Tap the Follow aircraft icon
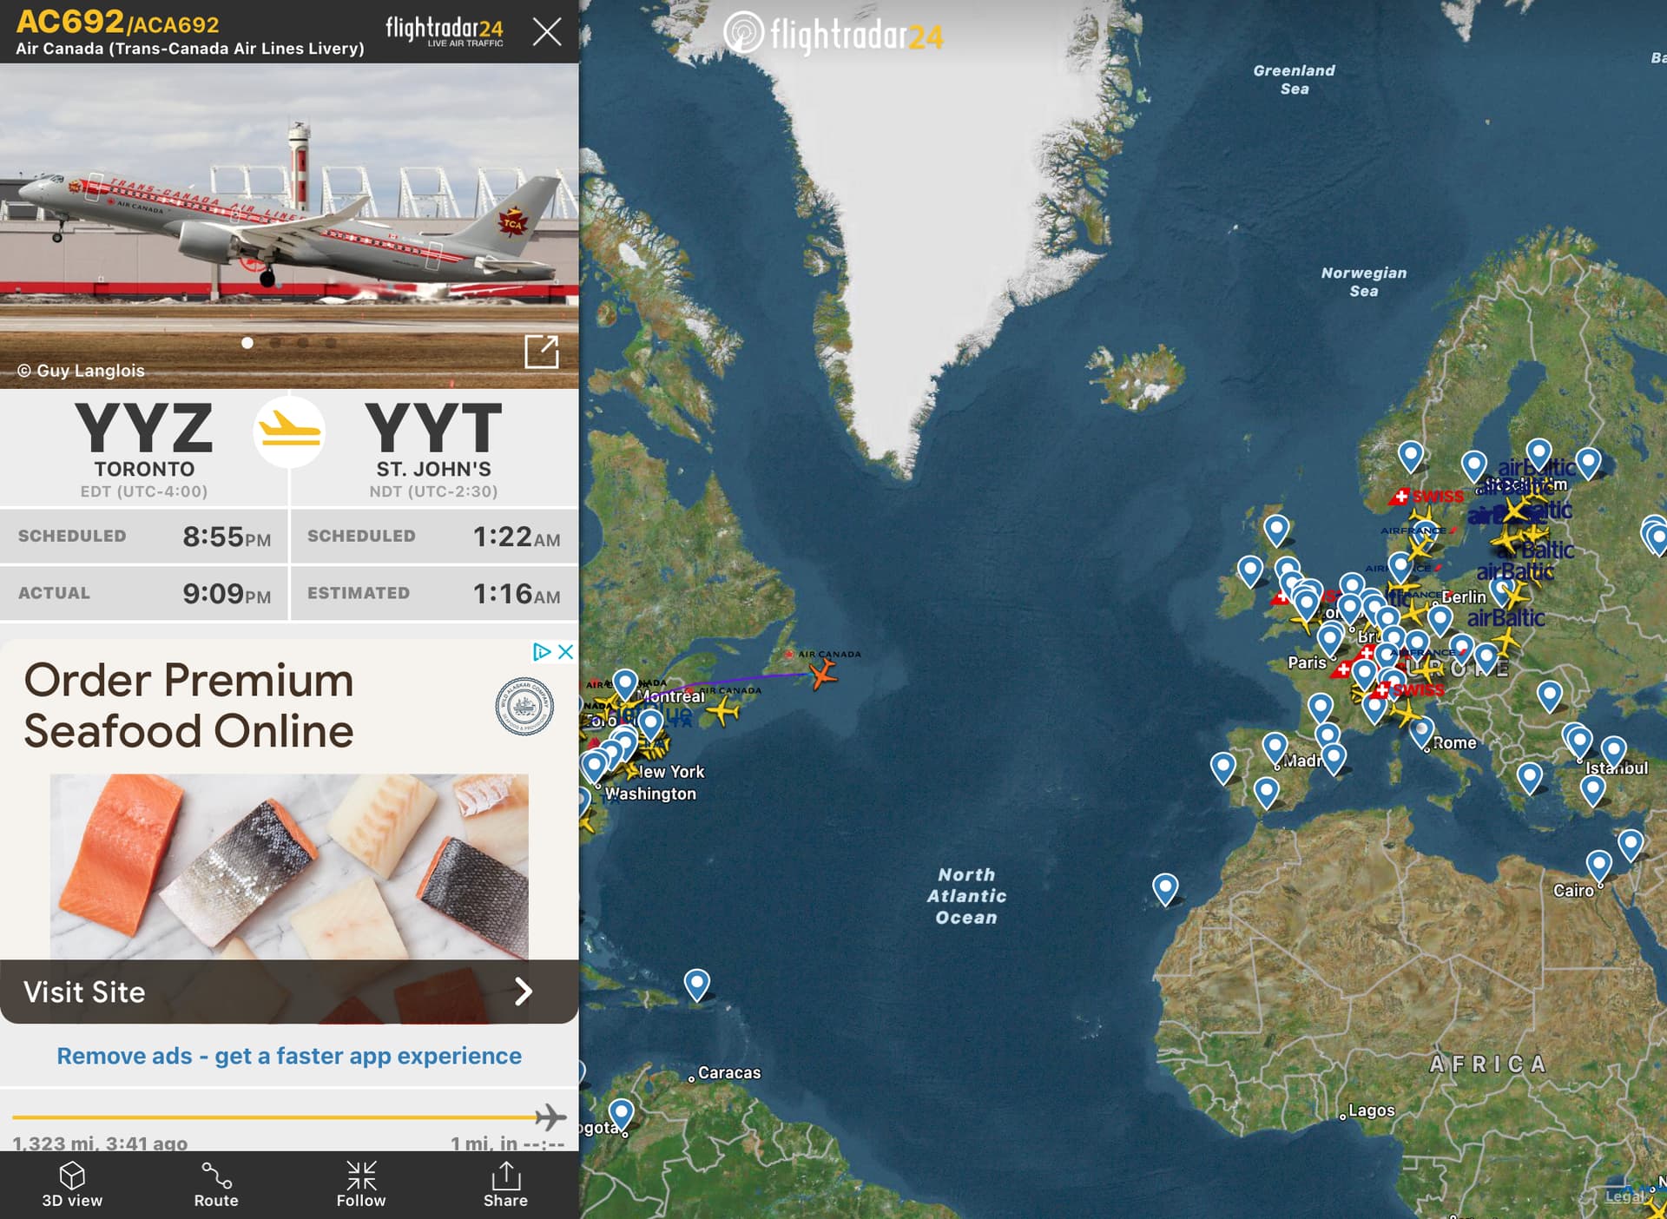 361,1176
